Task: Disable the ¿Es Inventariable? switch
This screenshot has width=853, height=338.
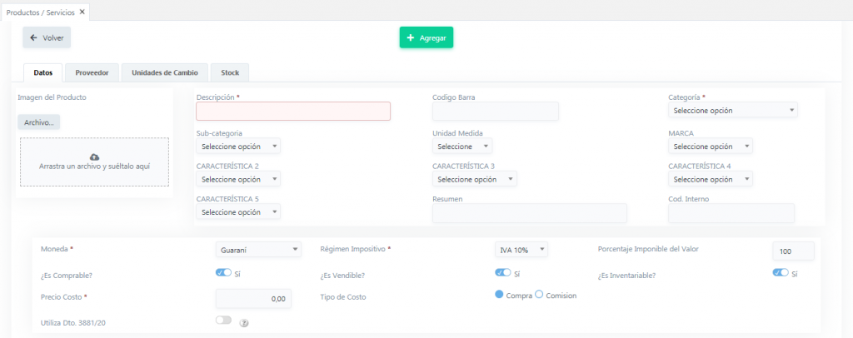Action: coord(780,272)
